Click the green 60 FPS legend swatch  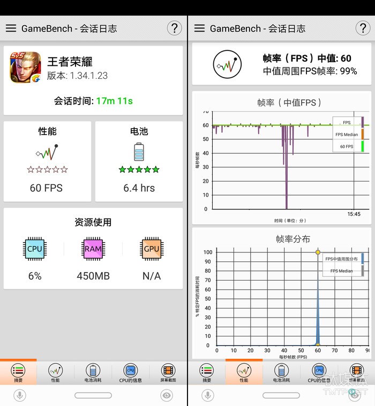[x=363, y=146]
